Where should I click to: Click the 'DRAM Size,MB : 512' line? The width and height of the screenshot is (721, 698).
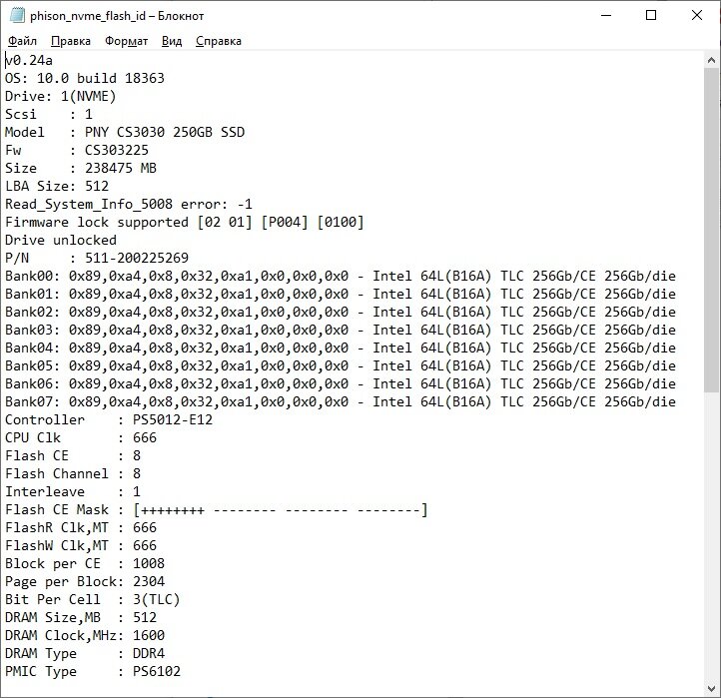81,617
